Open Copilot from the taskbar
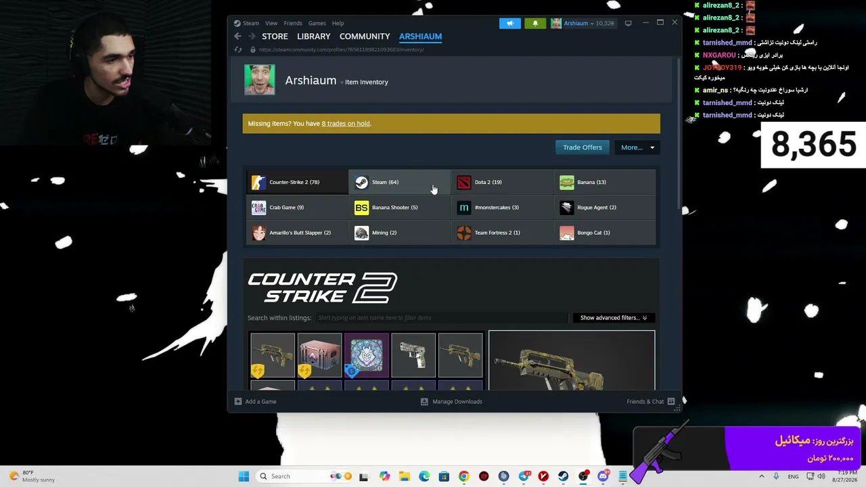This screenshot has width=866, height=487. (384, 476)
